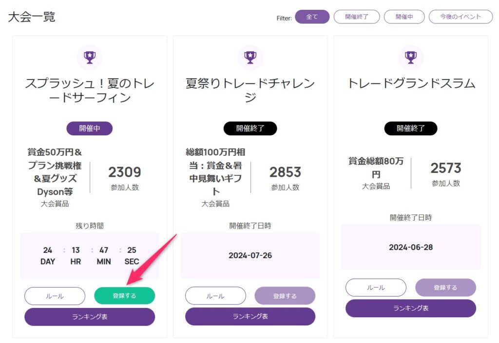
Task: Click trophy icon above トレードグランドスラム
Action: 411,57
